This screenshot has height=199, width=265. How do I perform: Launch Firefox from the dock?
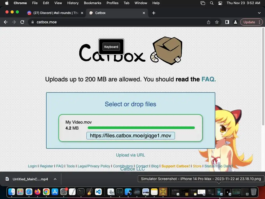click(x=38, y=192)
